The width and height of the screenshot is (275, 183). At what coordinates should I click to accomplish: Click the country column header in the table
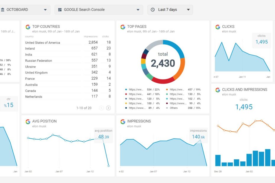[x=29, y=36]
